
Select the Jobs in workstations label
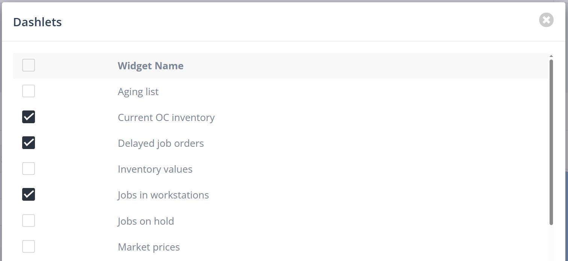(163, 195)
